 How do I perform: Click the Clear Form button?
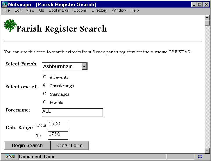coord(70,146)
